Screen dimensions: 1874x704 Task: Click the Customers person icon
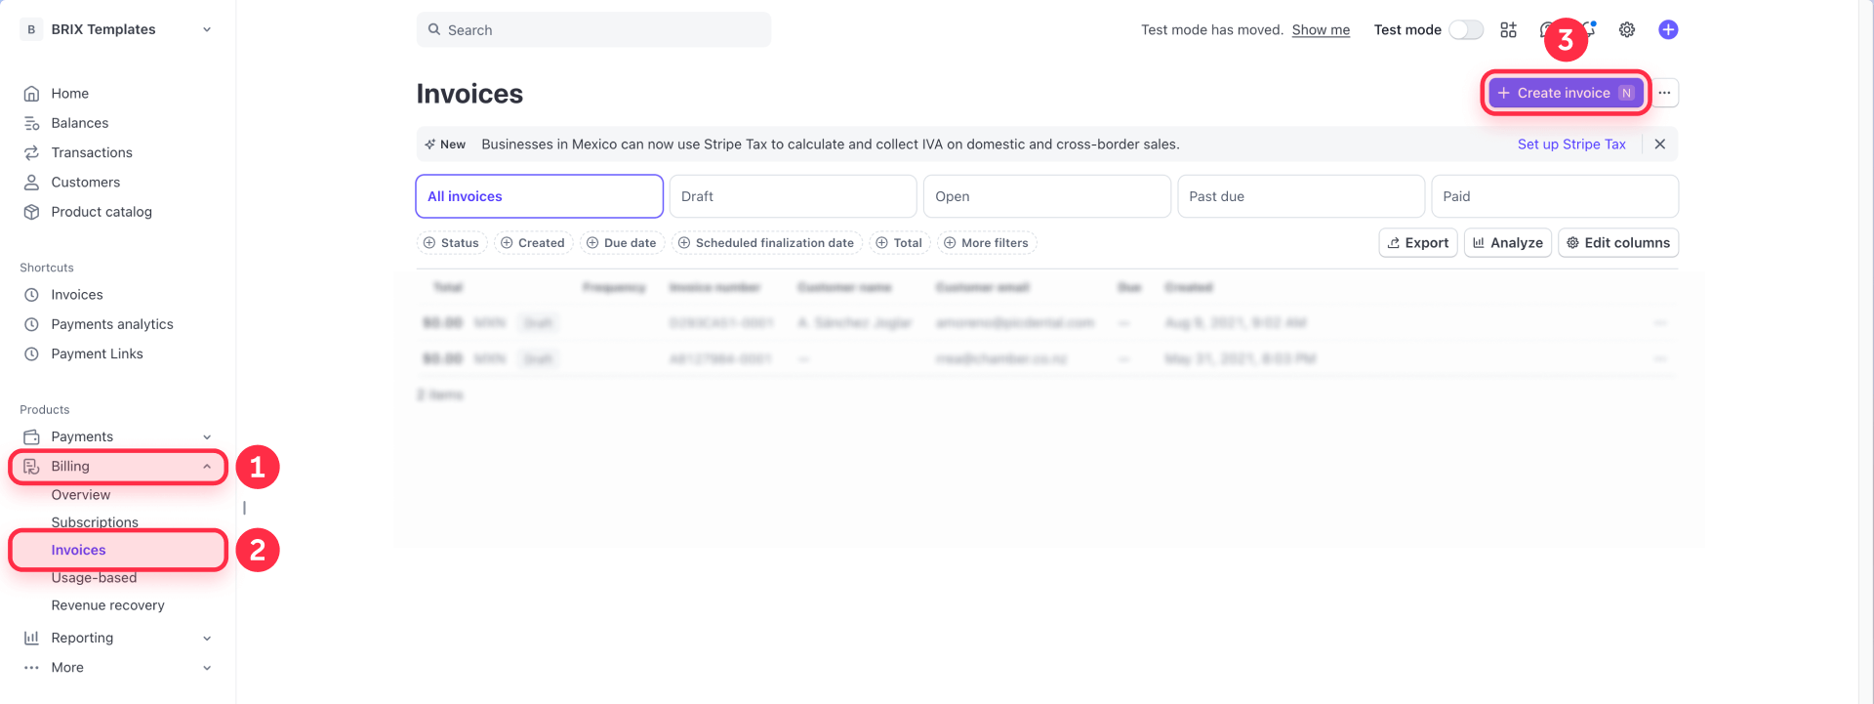(31, 183)
